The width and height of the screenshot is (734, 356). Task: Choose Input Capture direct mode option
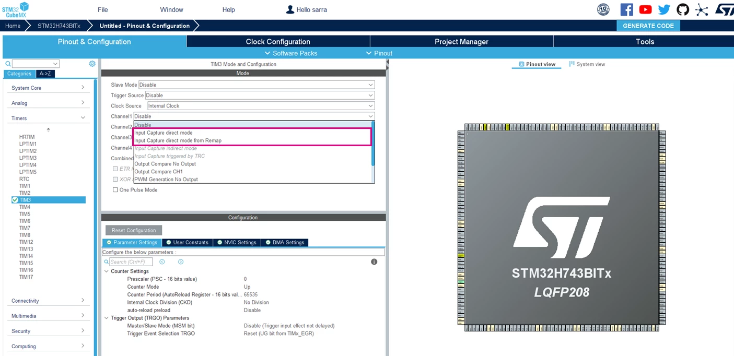tap(253, 133)
